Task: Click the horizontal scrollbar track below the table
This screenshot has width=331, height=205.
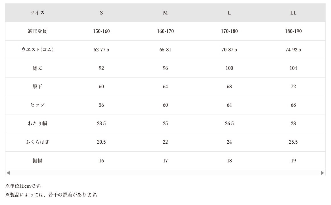Action: coord(165,173)
